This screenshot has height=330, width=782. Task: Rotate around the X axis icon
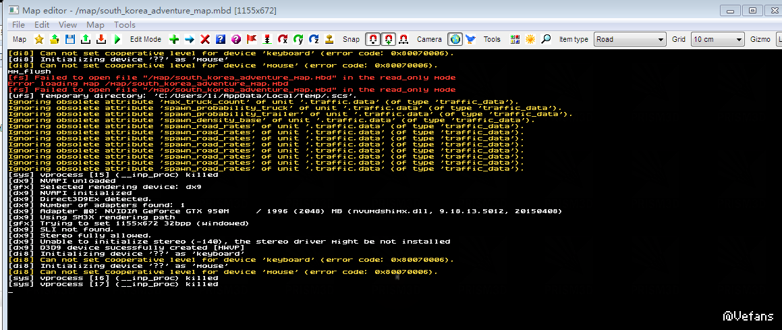pyautogui.click(x=283, y=39)
